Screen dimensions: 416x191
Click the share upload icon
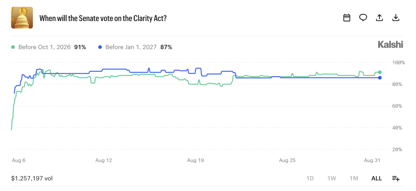click(x=379, y=18)
